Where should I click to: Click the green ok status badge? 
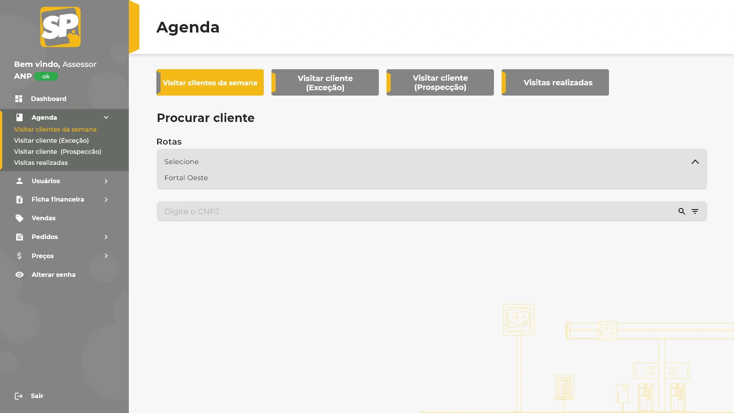click(46, 76)
